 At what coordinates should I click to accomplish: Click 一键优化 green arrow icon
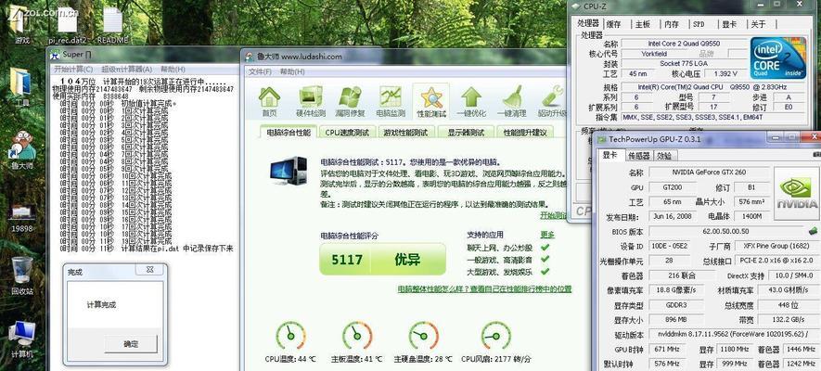pyautogui.click(x=470, y=101)
